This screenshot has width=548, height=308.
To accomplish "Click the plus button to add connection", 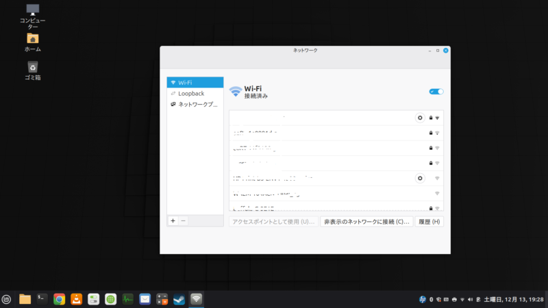I will 173,221.
